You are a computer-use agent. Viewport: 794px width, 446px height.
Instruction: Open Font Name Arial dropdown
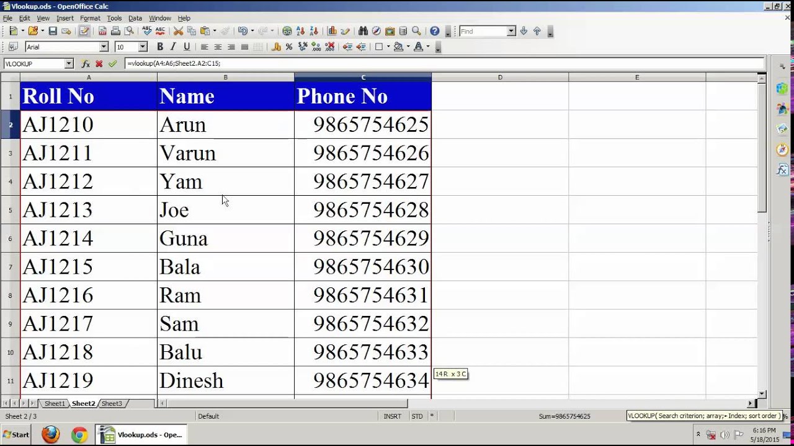pyautogui.click(x=104, y=46)
